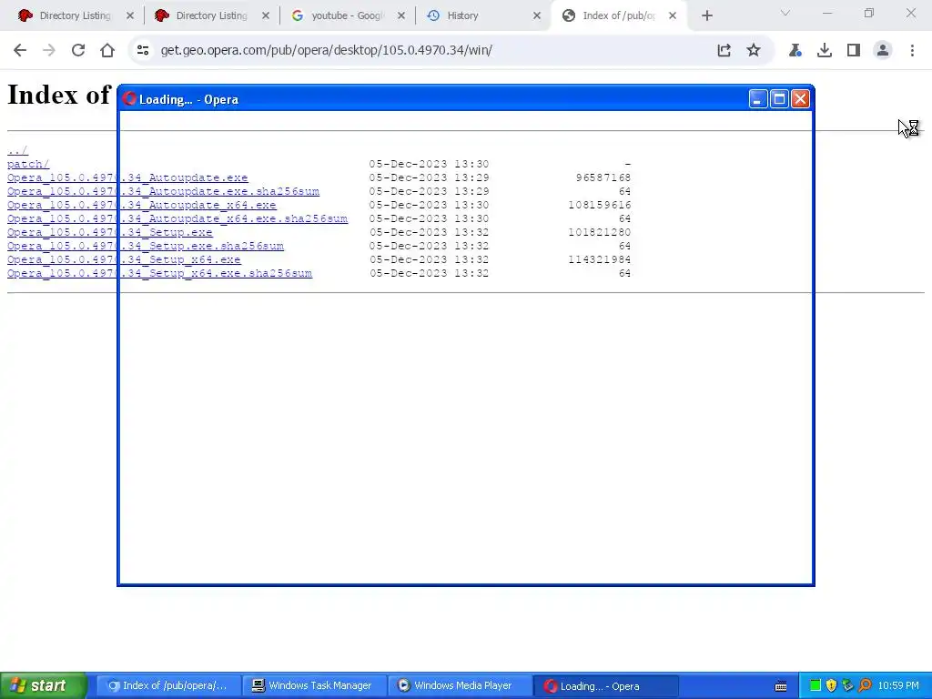Expand the tab search chevron
The width and height of the screenshot is (932, 699).
coord(785,13)
